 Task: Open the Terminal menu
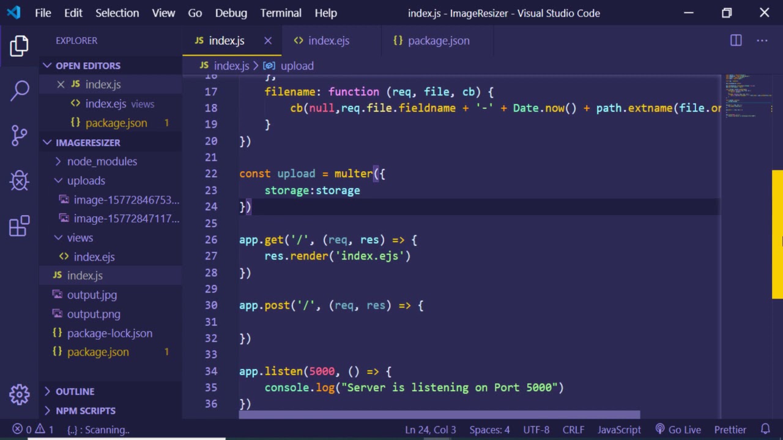point(281,13)
